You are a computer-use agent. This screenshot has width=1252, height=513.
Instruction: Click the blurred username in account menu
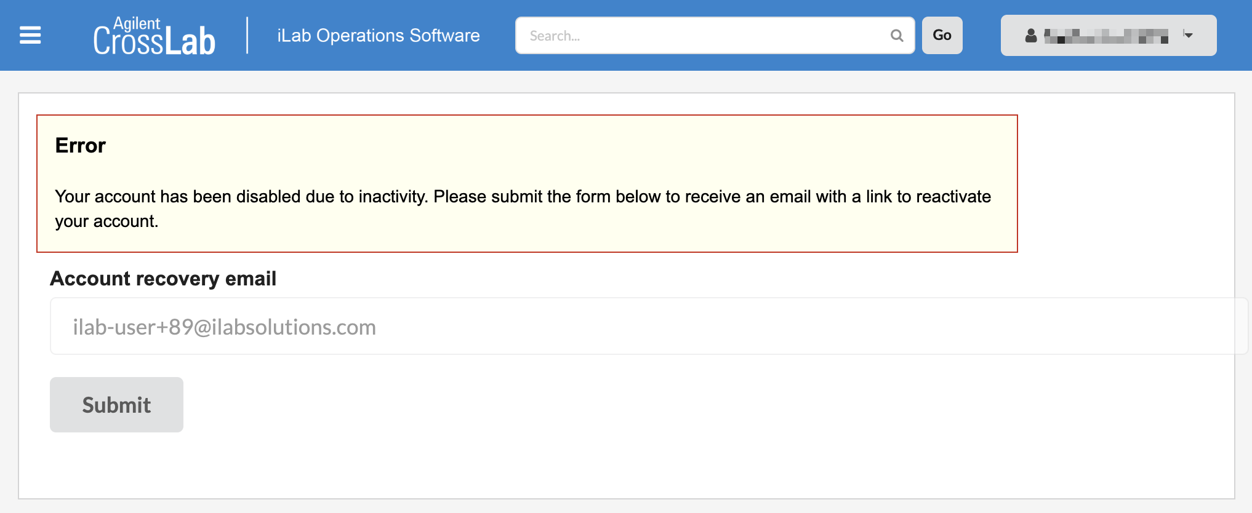pos(1106,36)
